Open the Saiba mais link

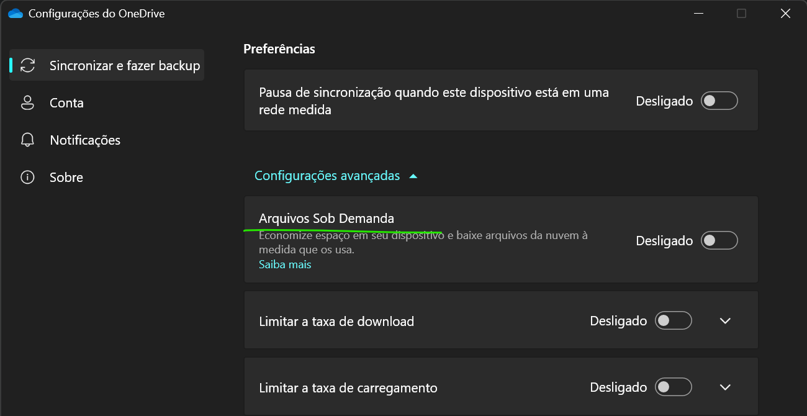coord(285,265)
